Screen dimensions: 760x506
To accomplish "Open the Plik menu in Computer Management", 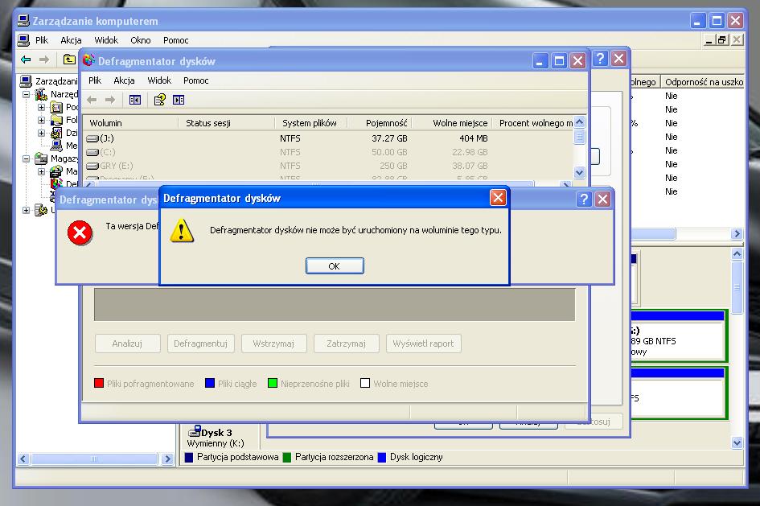I will pyautogui.click(x=42, y=40).
